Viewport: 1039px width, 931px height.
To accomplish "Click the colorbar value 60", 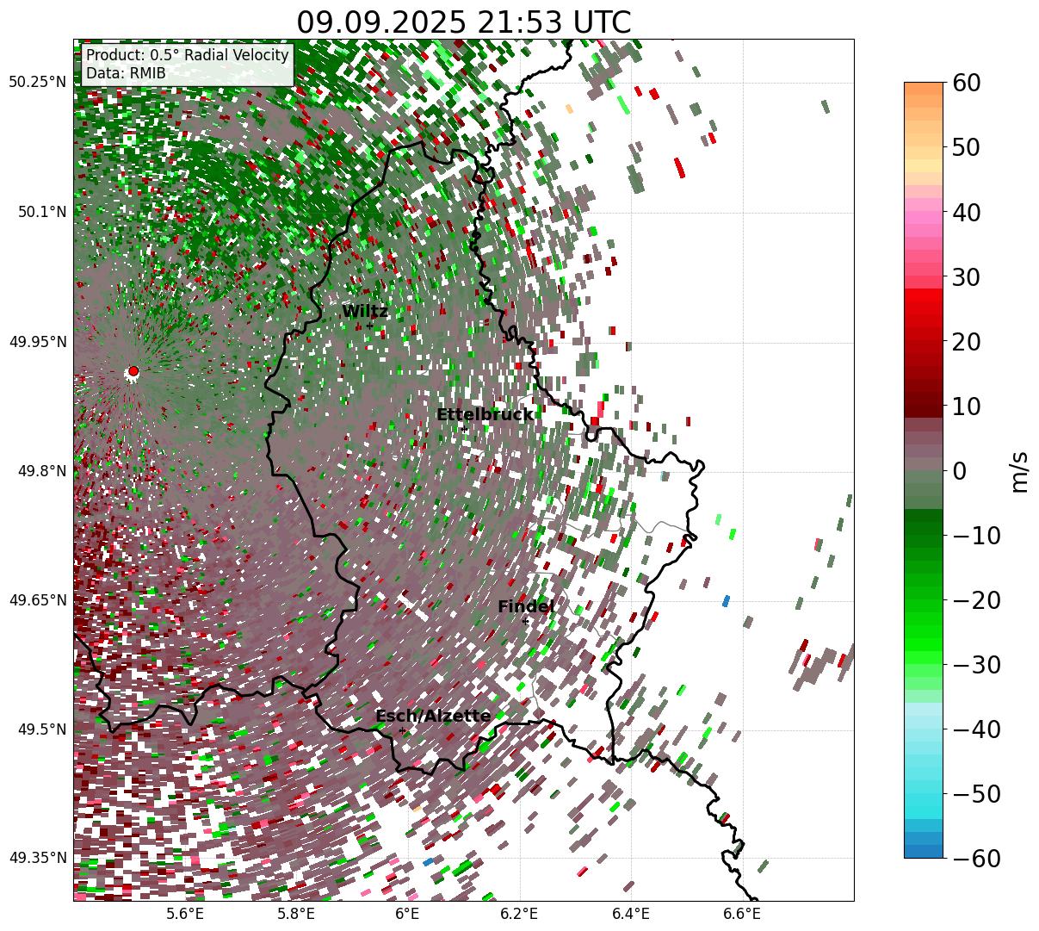I will (x=966, y=83).
